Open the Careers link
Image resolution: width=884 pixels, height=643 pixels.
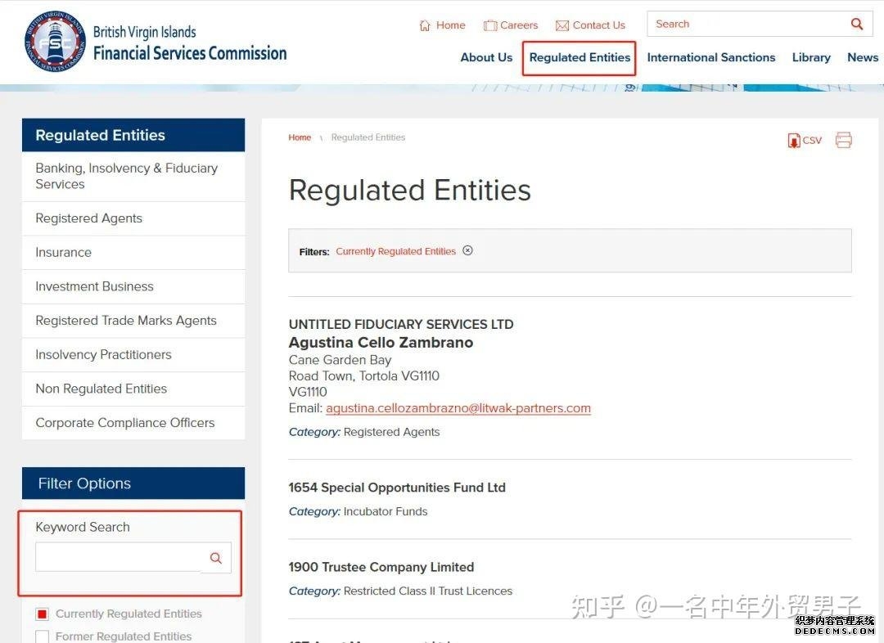click(511, 25)
